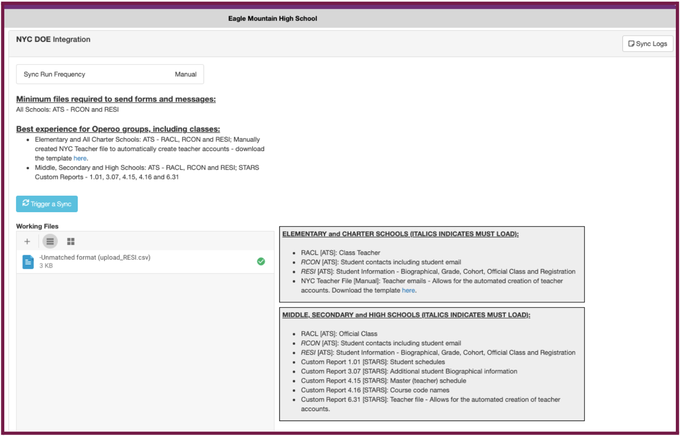Click 'RACL [ATS]: Class Teacher' list item
This screenshot has width=681, height=436.
340,253
